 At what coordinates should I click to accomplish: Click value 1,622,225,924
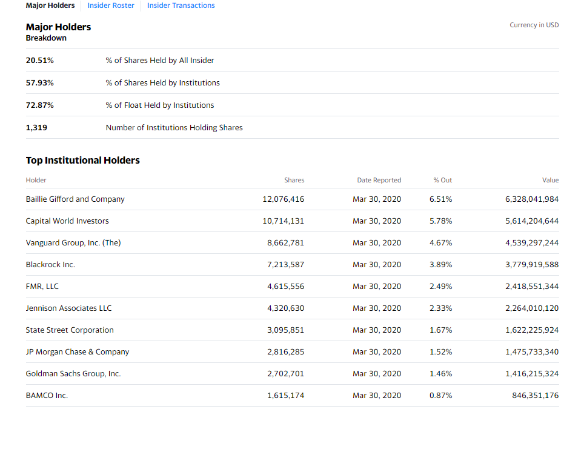tap(532, 330)
